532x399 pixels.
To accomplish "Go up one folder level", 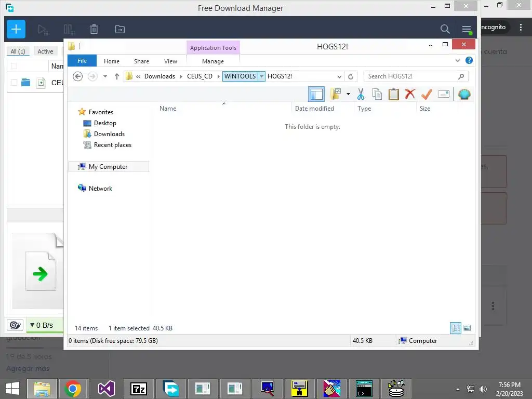I will tap(117, 76).
